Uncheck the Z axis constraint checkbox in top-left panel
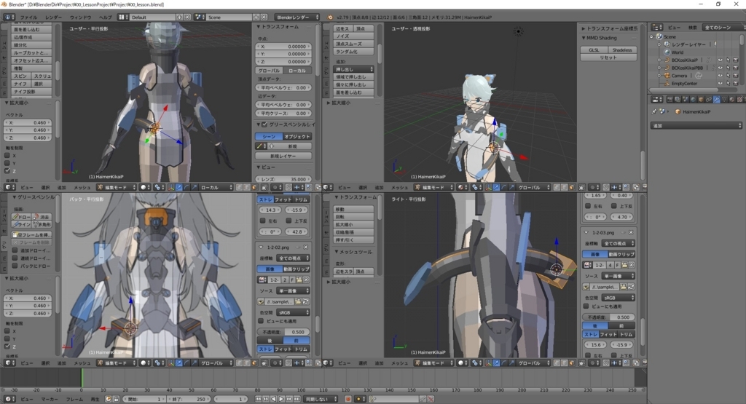The image size is (746, 404). pyautogui.click(x=7, y=170)
